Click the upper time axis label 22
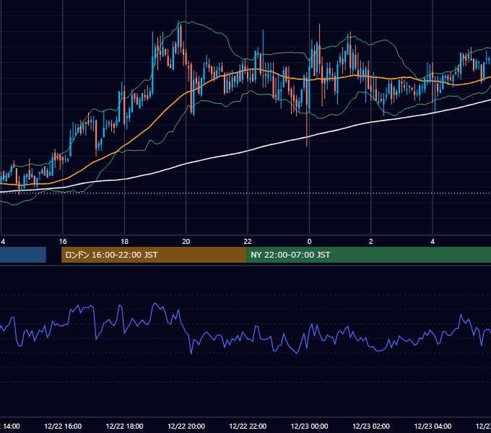491x433 pixels. coord(248,242)
